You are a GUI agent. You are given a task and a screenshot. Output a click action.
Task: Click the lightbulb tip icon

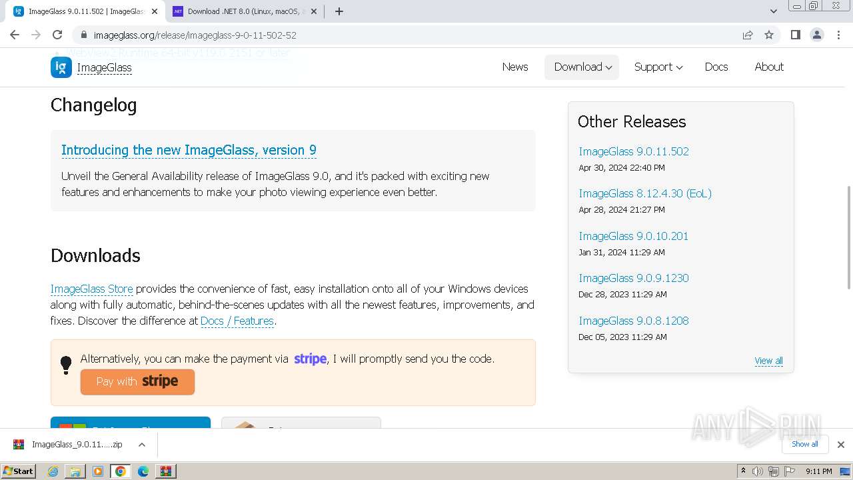pos(66,365)
